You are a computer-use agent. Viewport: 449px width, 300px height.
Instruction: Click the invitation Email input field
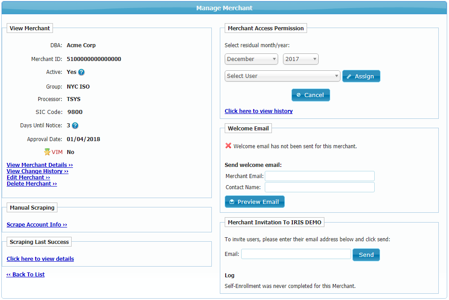coord(296,254)
